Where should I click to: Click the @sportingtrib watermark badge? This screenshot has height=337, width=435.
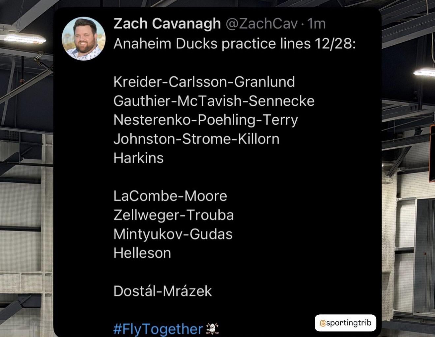pyautogui.click(x=345, y=323)
